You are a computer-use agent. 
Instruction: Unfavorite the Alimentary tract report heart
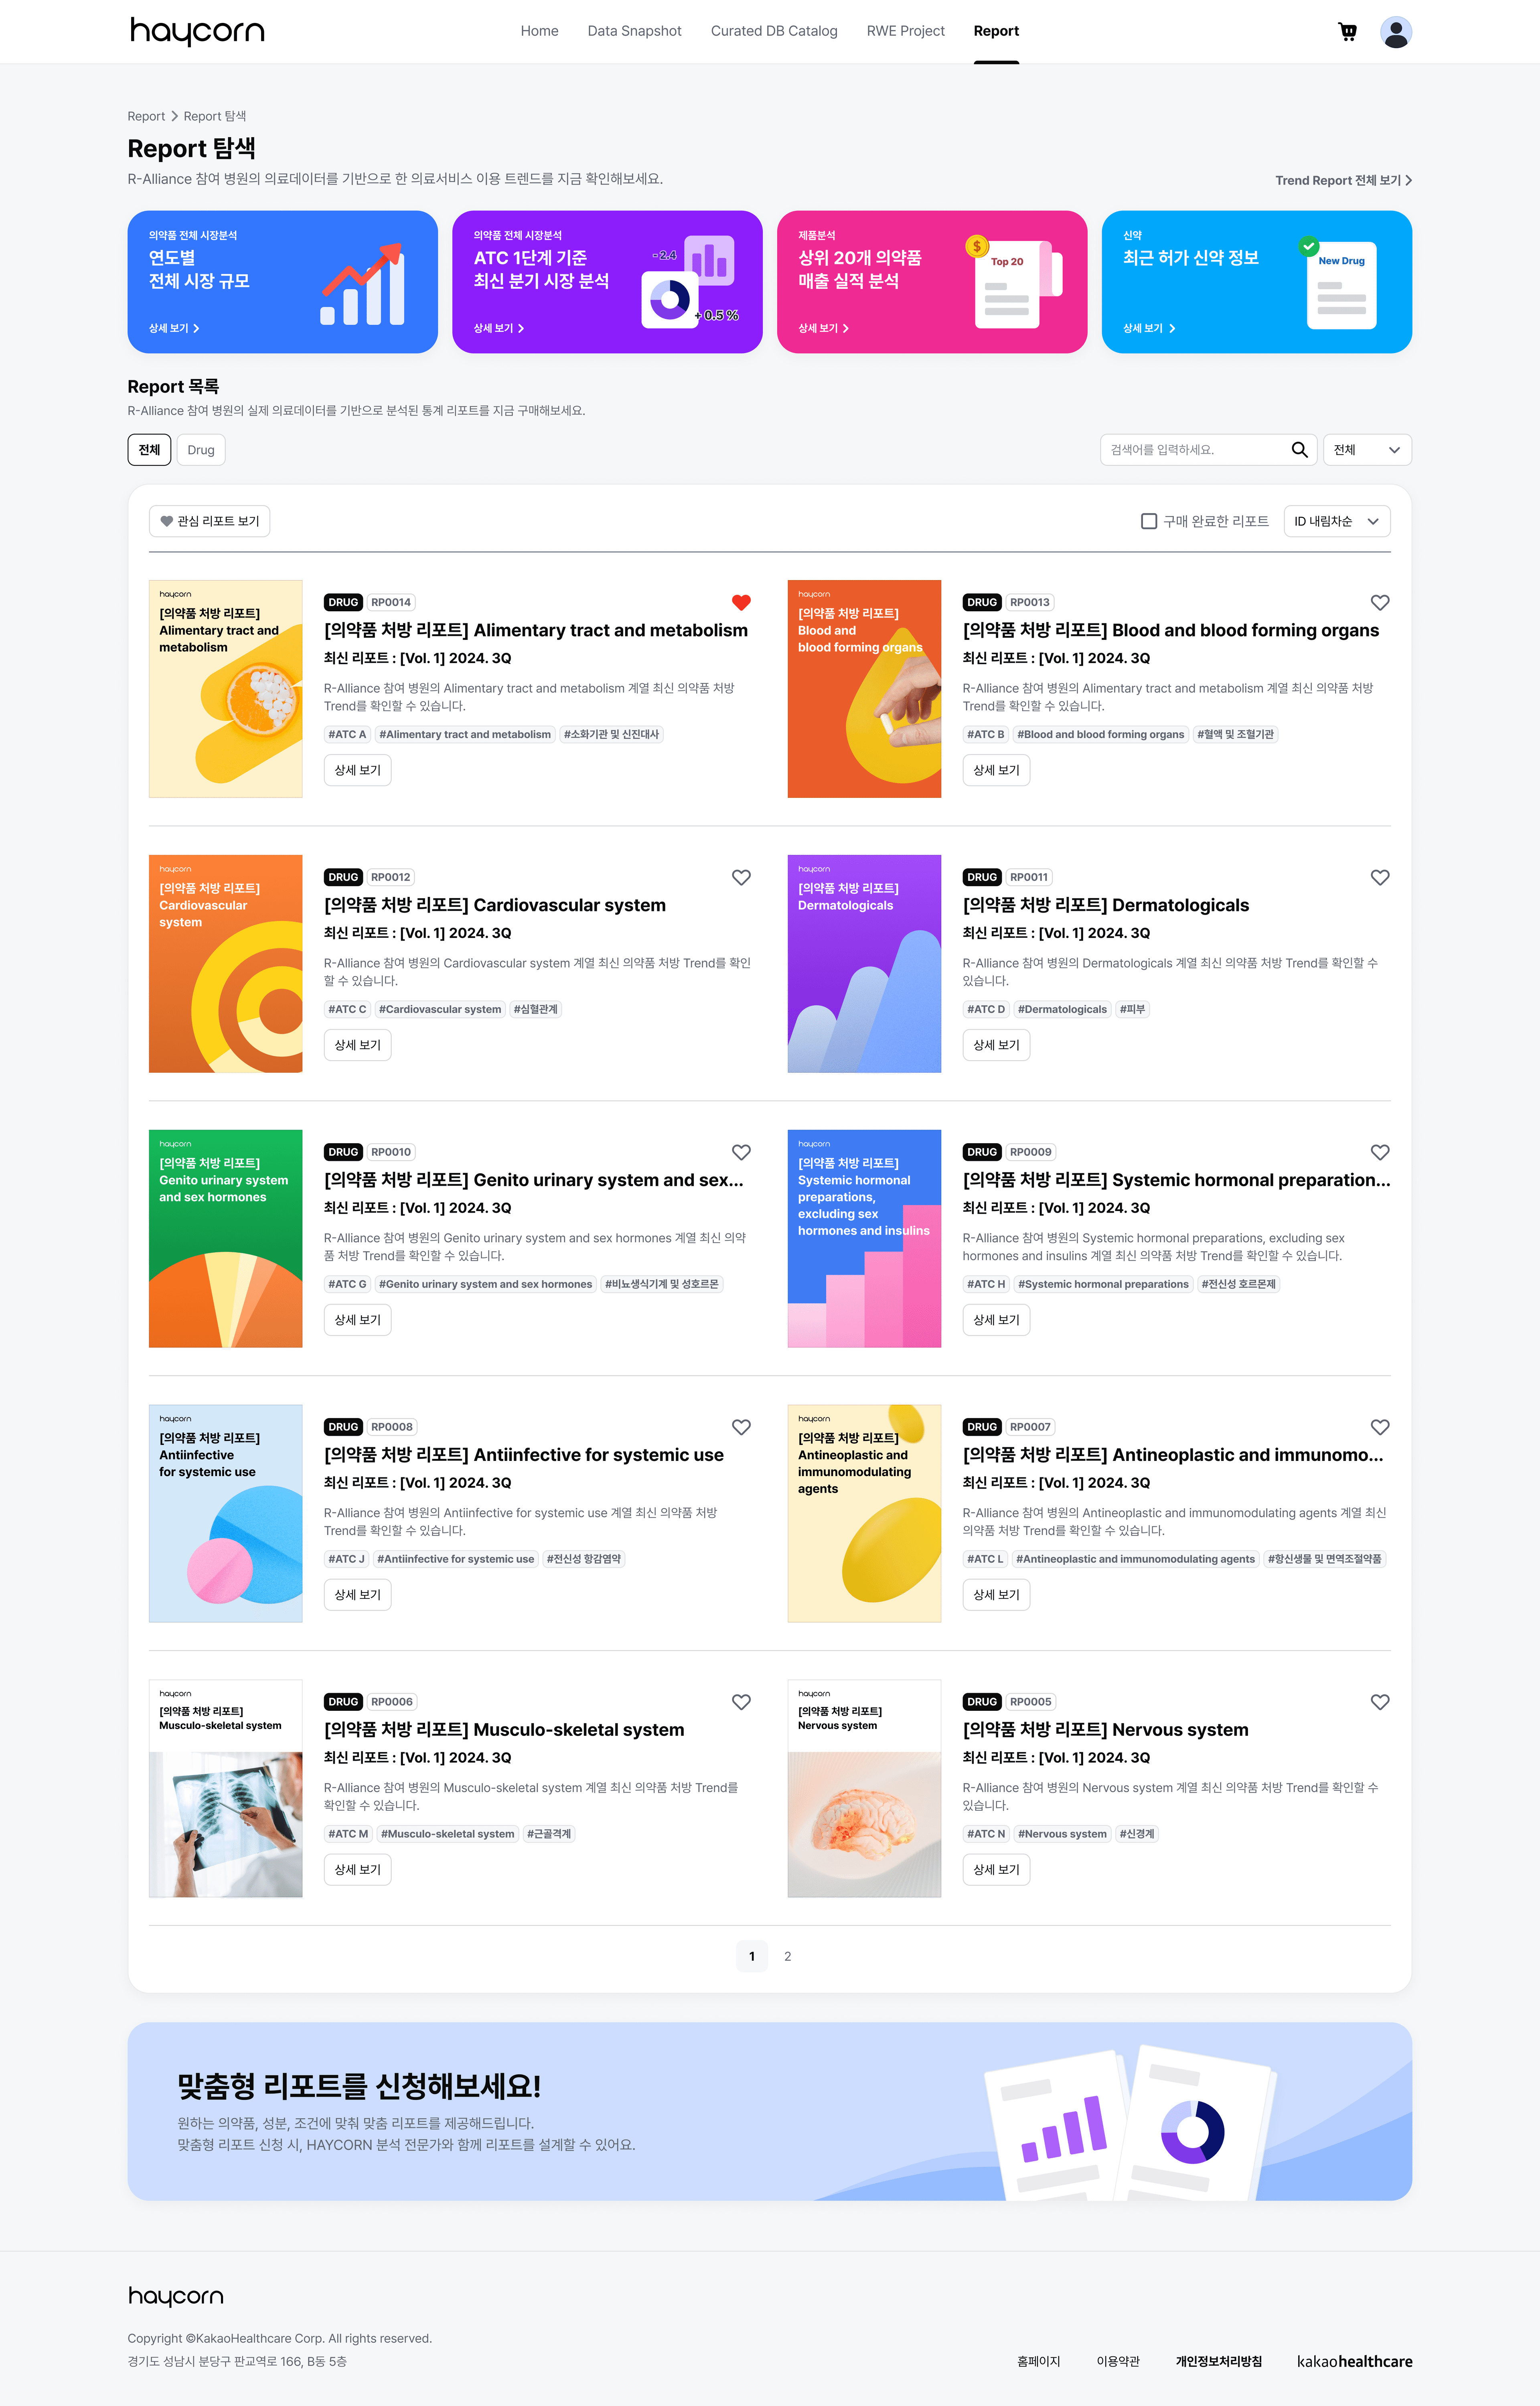(741, 602)
